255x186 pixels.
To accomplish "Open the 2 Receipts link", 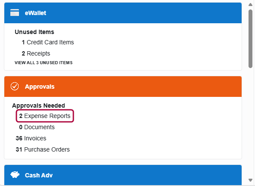I will tap(36, 53).
